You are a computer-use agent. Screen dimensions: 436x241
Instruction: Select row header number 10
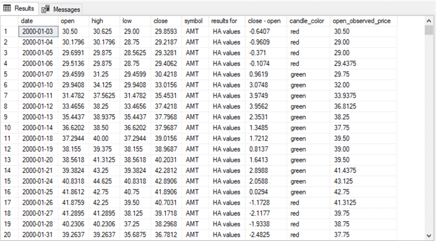click(x=10, y=128)
